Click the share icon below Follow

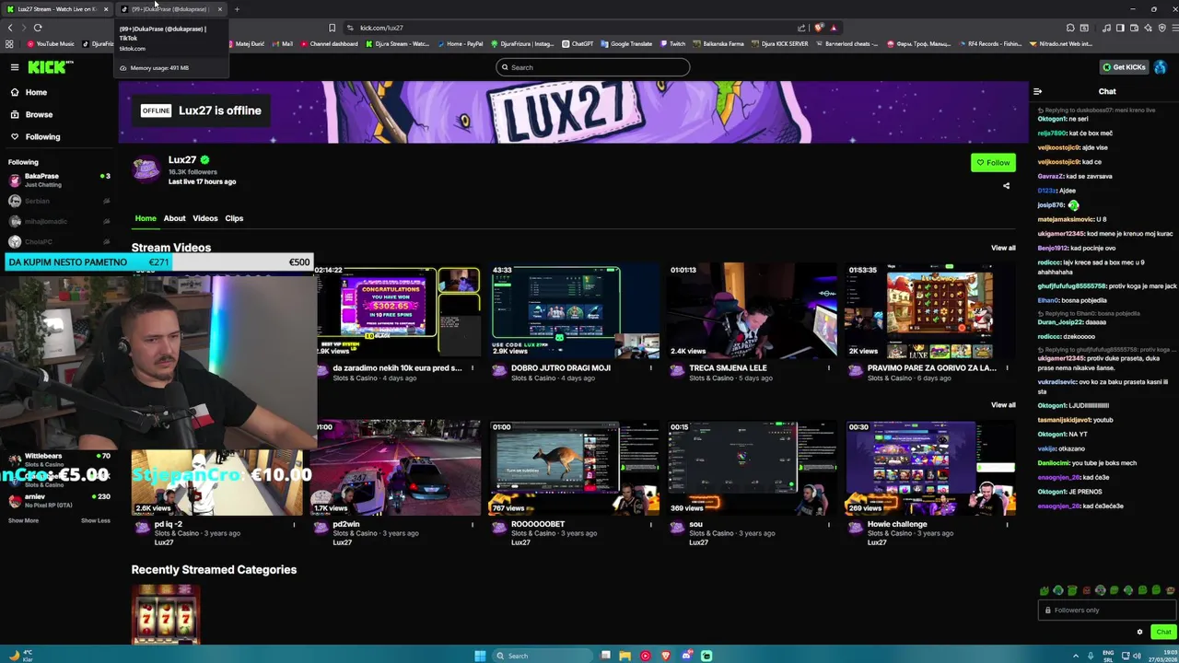[1006, 186]
